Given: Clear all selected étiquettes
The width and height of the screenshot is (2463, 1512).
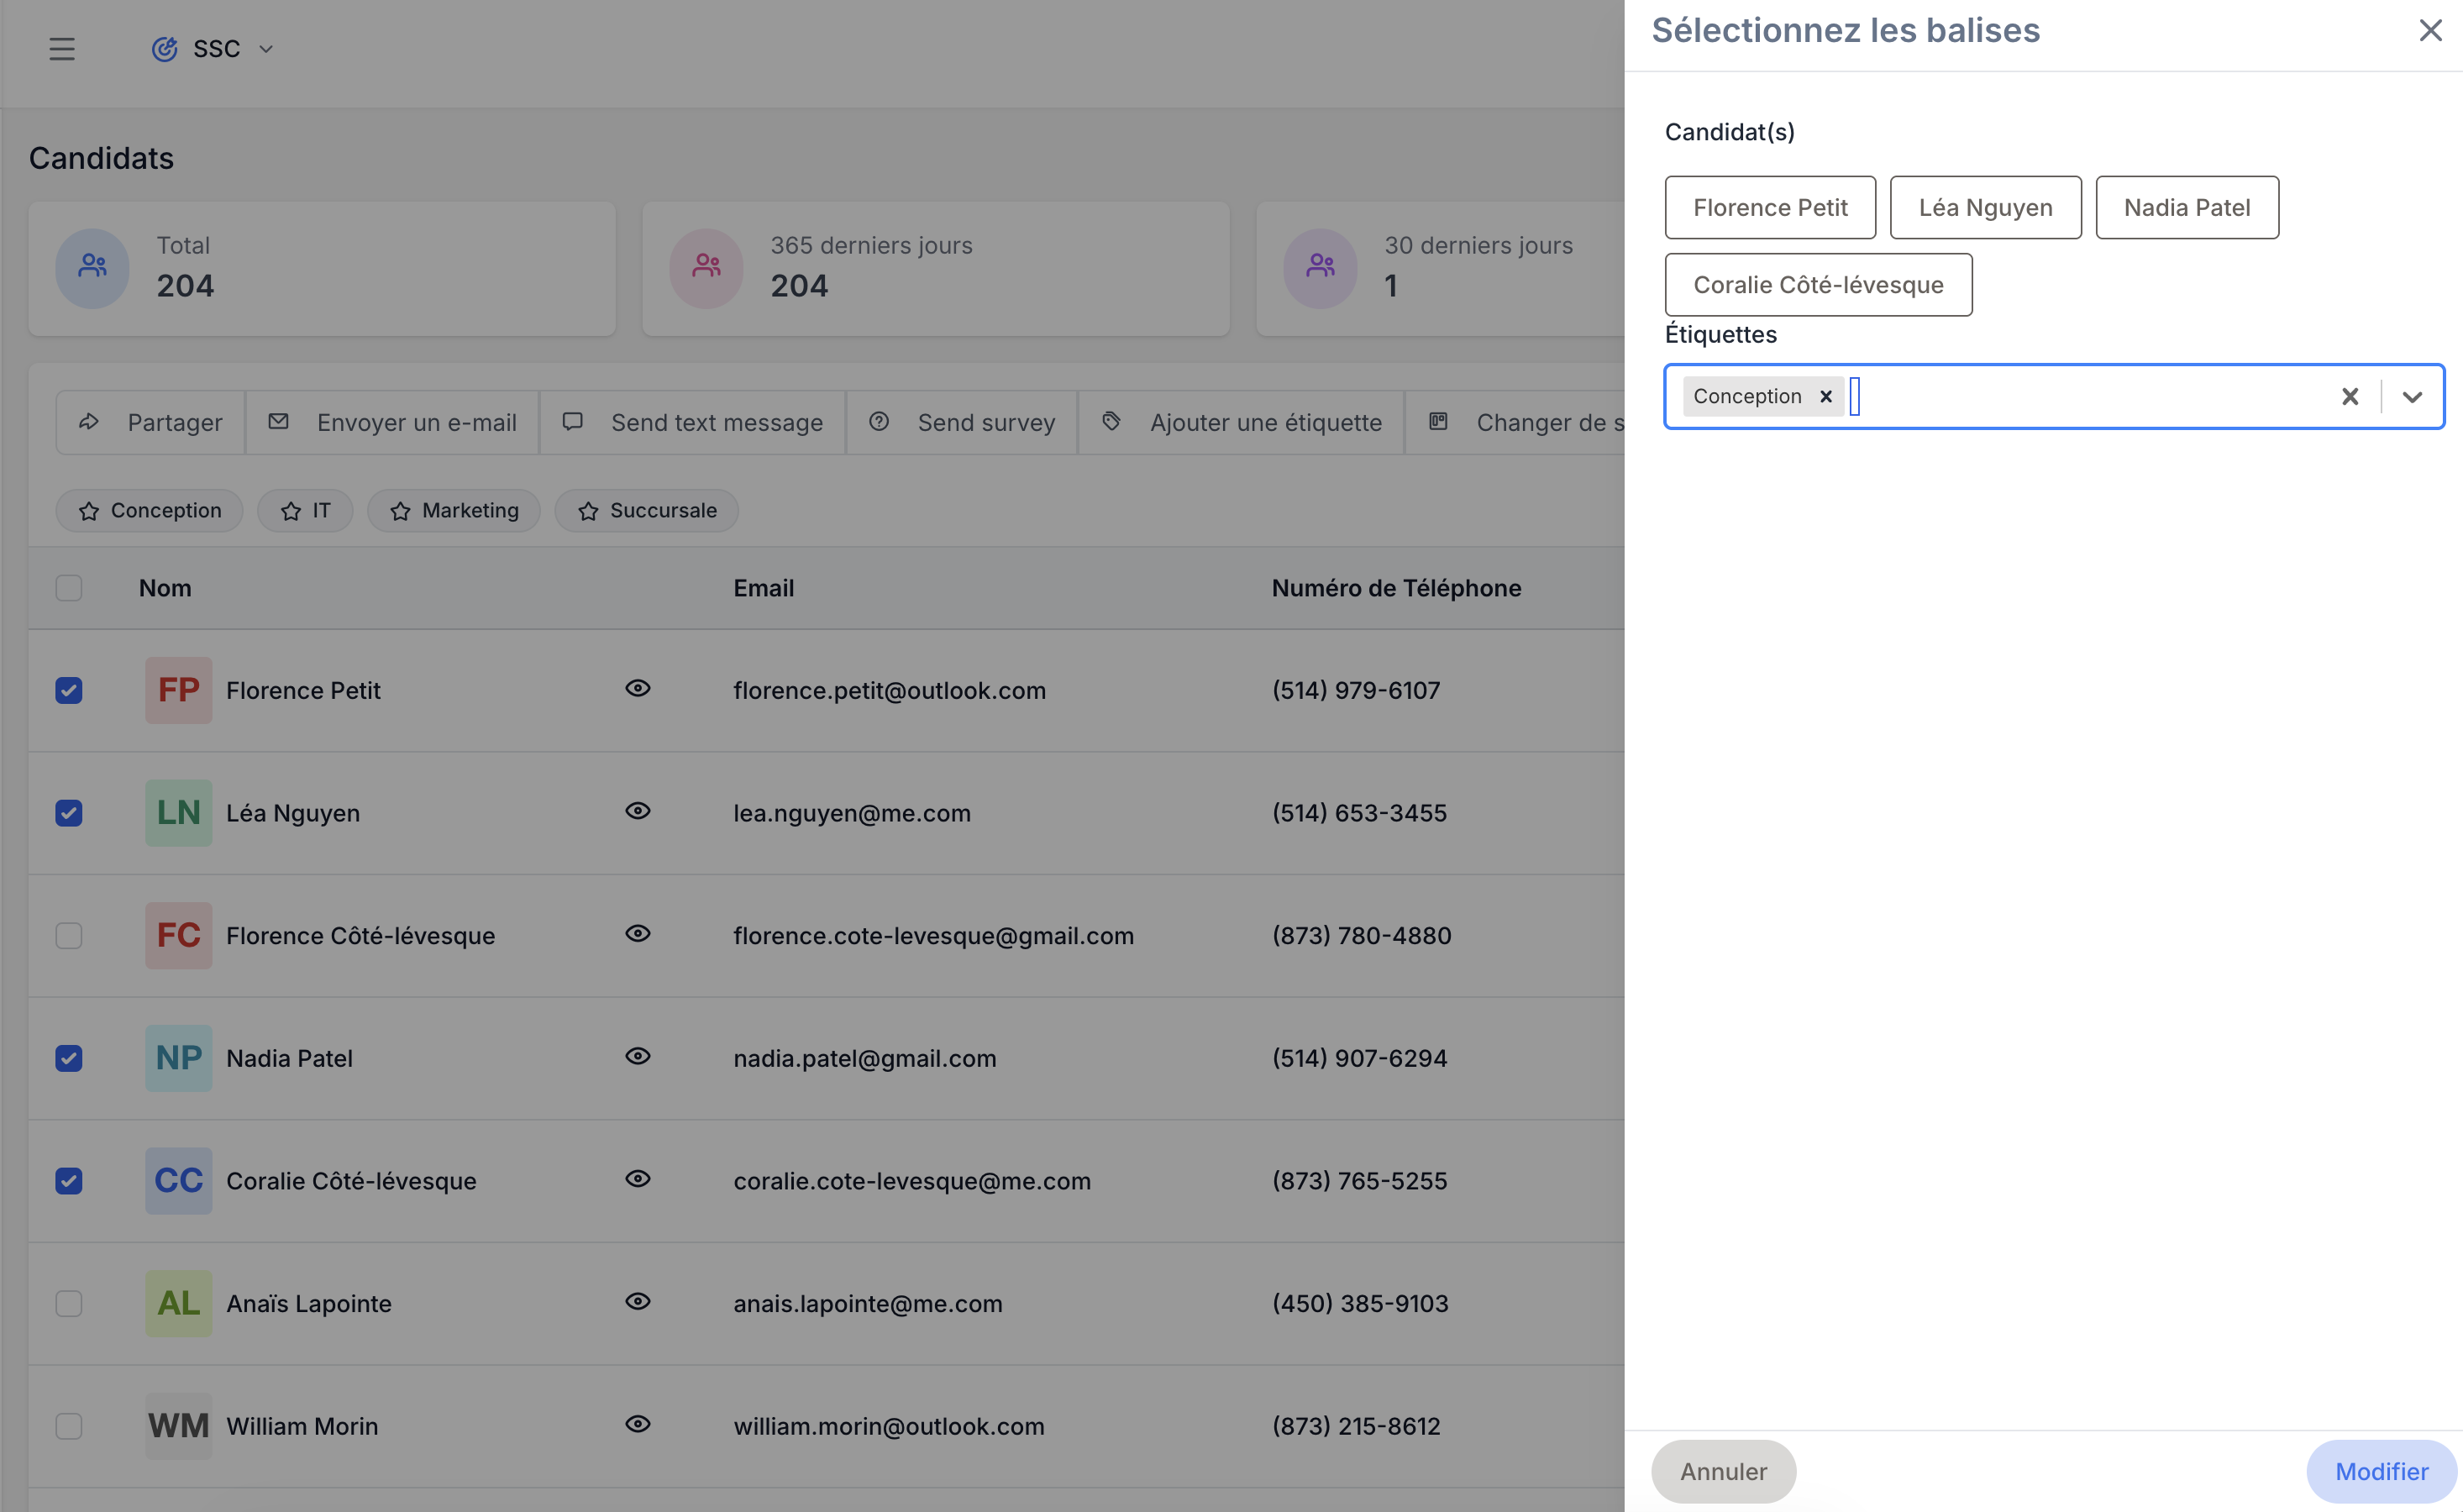Looking at the screenshot, I should [2349, 396].
